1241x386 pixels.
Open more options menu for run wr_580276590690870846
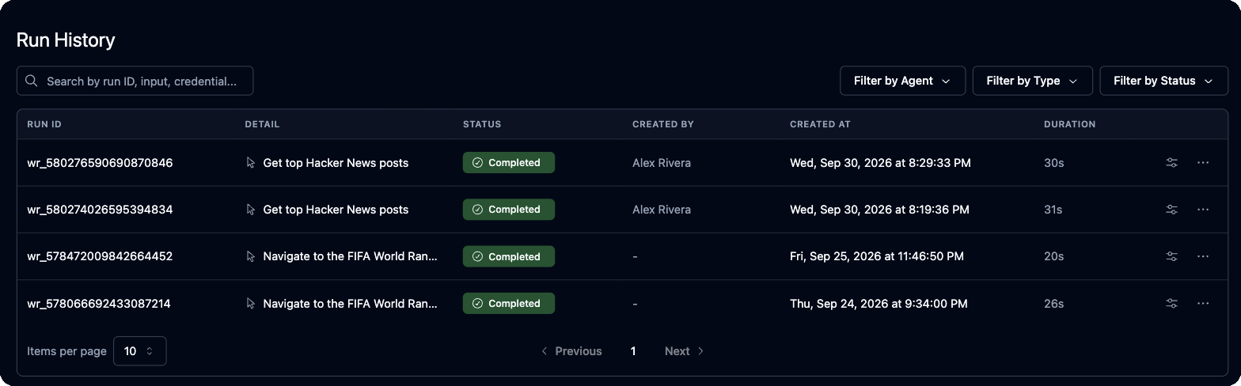point(1203,163)
